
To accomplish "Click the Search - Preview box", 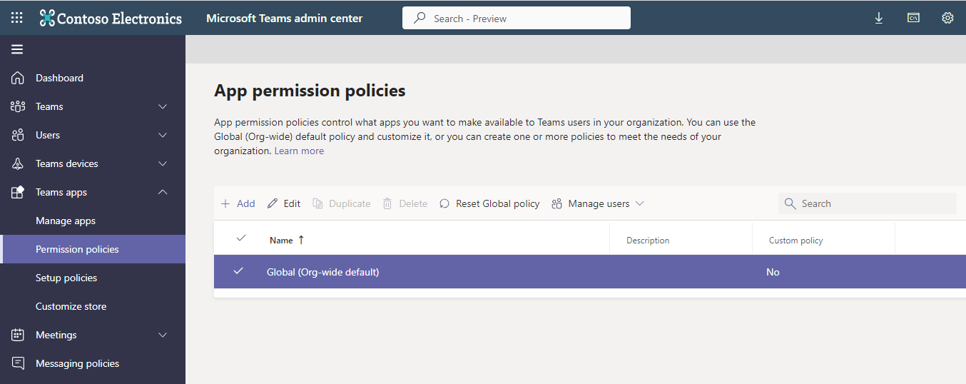I will (x=517, y=18).
